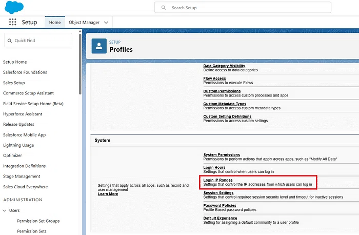359x235 pixels.
Task: Click the Salesforce cloud logo
Action: 14,7
